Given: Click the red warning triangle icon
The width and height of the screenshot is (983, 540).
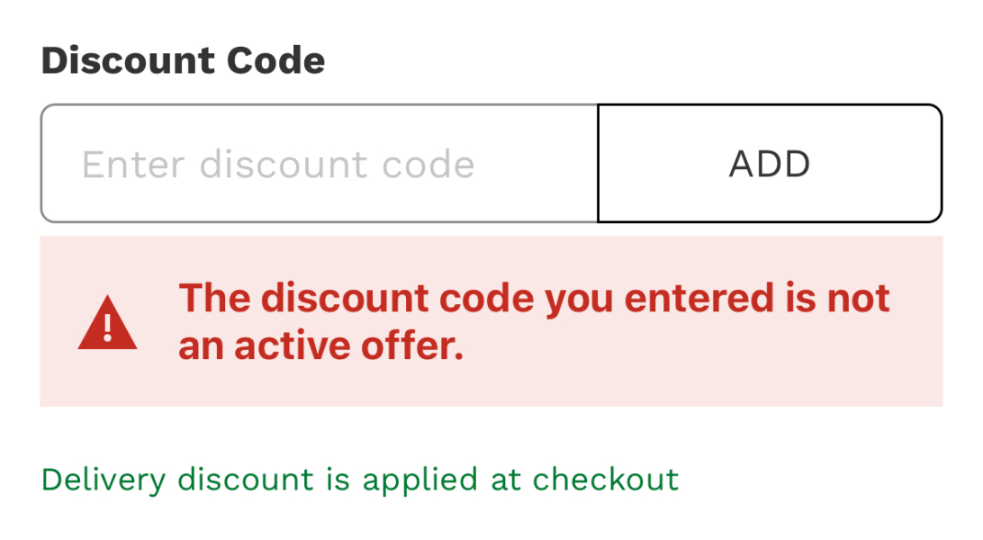Looking at the screenshot, I should 107,324.
